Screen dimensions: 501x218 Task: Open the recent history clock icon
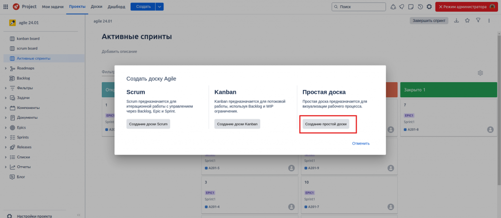click(420, 7)
